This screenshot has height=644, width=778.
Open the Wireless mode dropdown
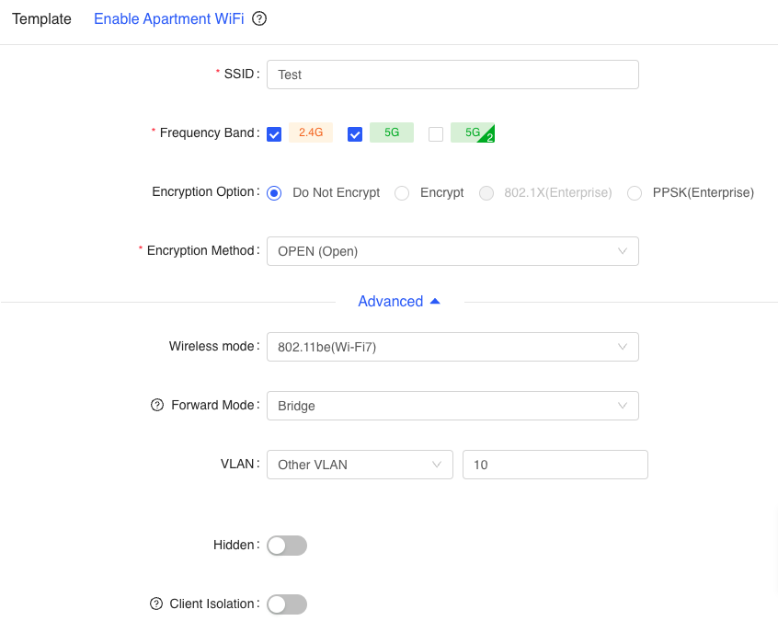[452, 347]
